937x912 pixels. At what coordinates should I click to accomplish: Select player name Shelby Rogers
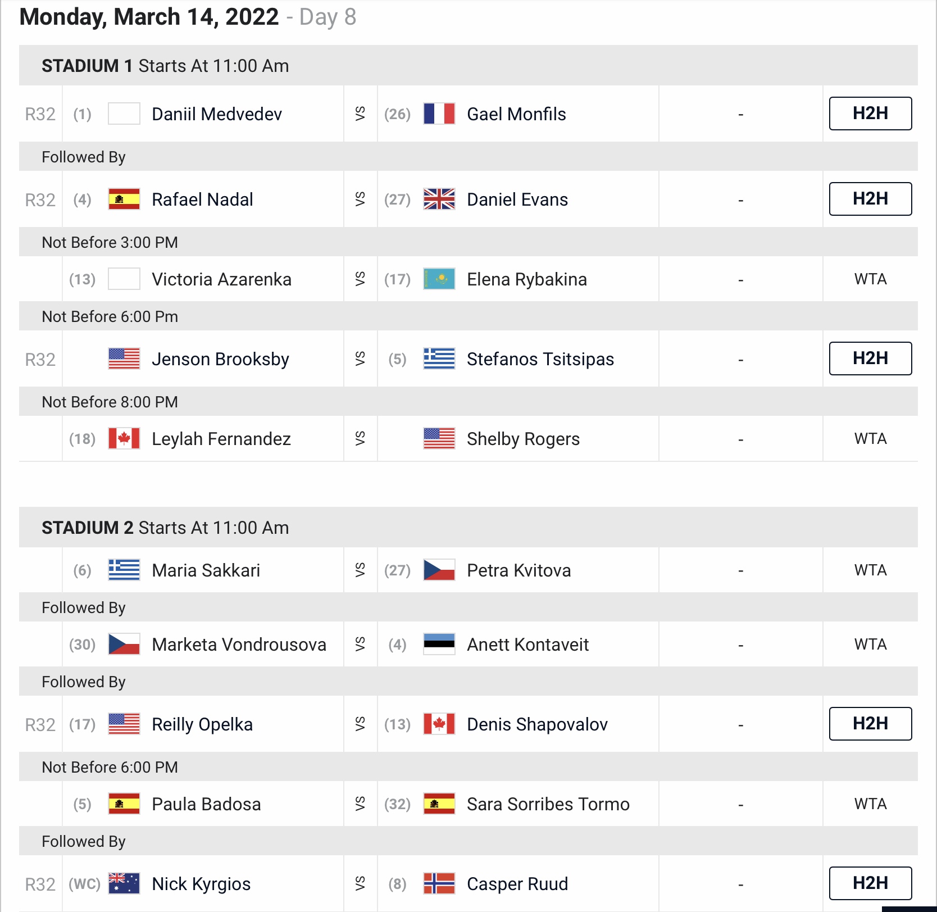(523, 439)
